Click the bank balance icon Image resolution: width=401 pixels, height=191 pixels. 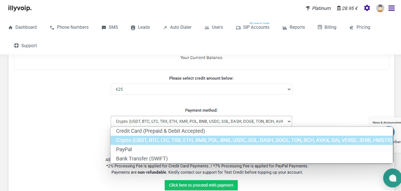(339, 8)
